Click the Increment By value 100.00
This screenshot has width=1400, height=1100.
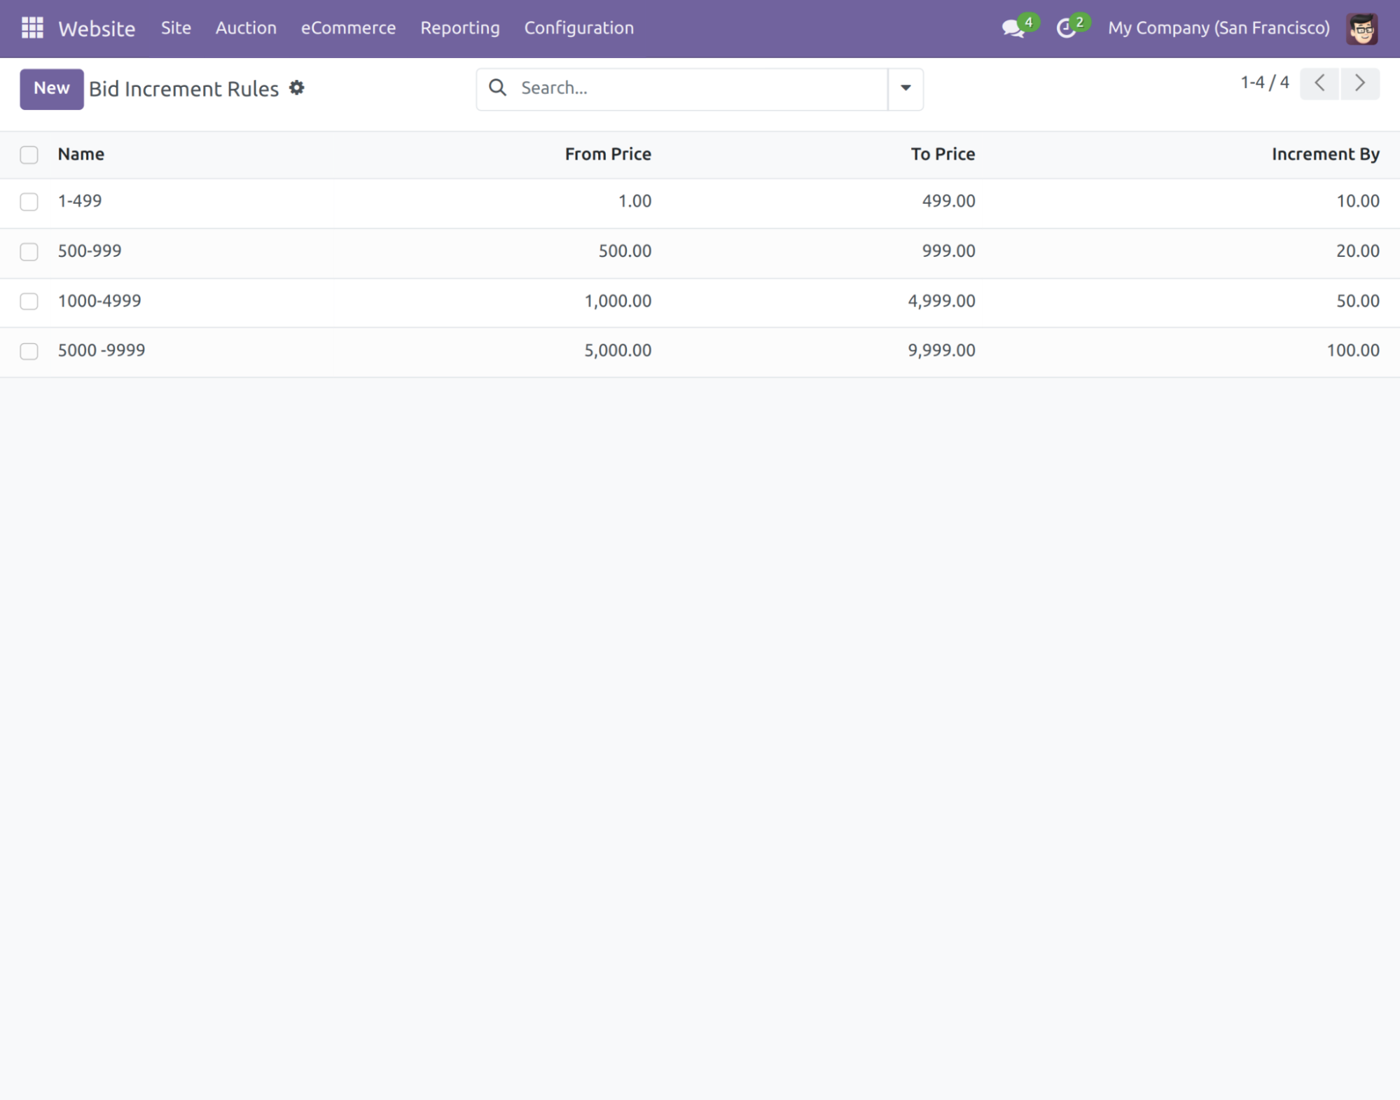tap(1353, 350)
